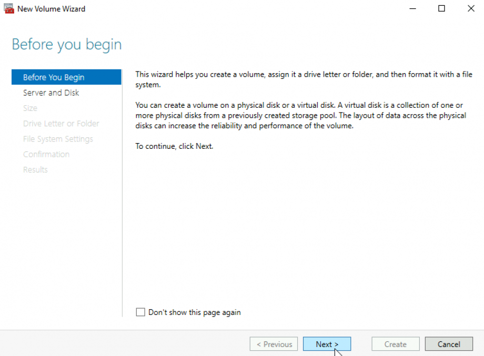Screen dimensions: 484x356
Task: Select the Results step
Action: point(35,169)
